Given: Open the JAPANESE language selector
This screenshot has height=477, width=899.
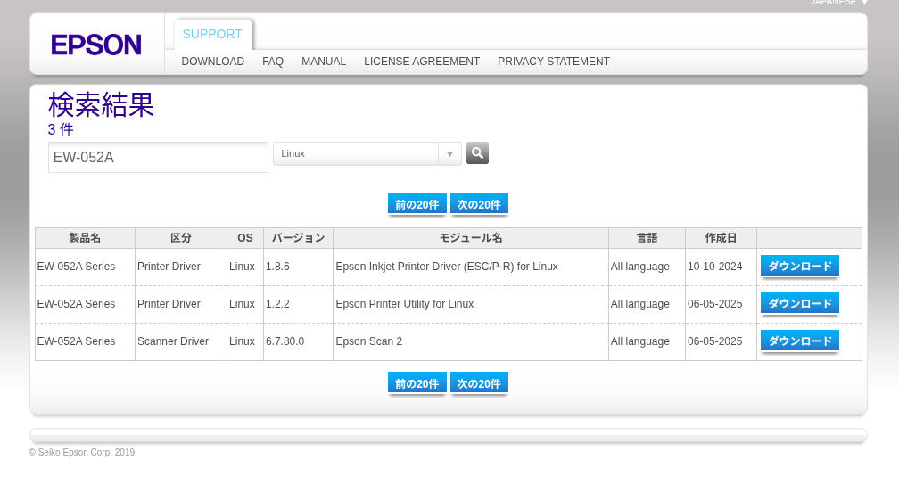Looking at the screenshot, I should tap(838, 3).
